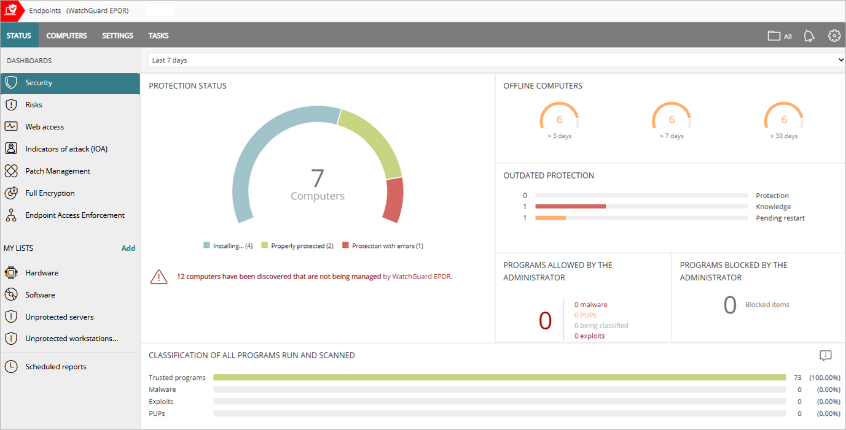Open the TASKS tab

pos(158,36)
